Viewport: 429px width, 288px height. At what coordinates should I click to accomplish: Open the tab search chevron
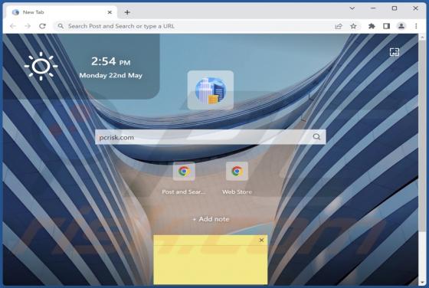point(352,8)
